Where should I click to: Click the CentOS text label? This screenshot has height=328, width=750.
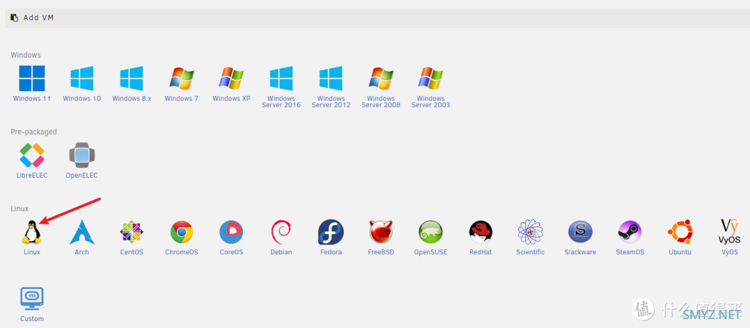coord(131,252)
